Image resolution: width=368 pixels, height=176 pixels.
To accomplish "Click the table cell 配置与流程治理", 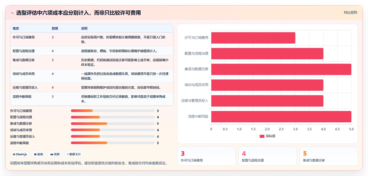I will [24, 51].
